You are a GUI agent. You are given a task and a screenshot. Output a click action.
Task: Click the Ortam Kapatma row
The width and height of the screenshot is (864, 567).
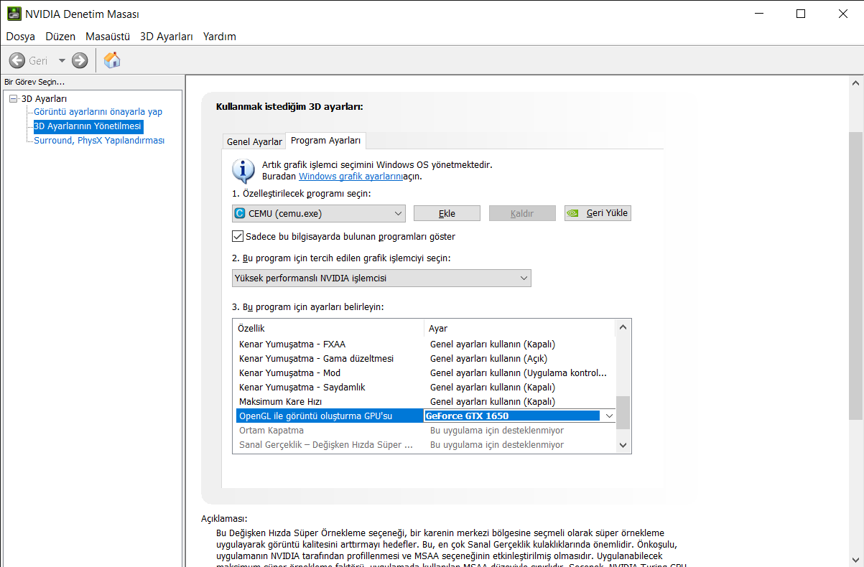coord(426,430)
